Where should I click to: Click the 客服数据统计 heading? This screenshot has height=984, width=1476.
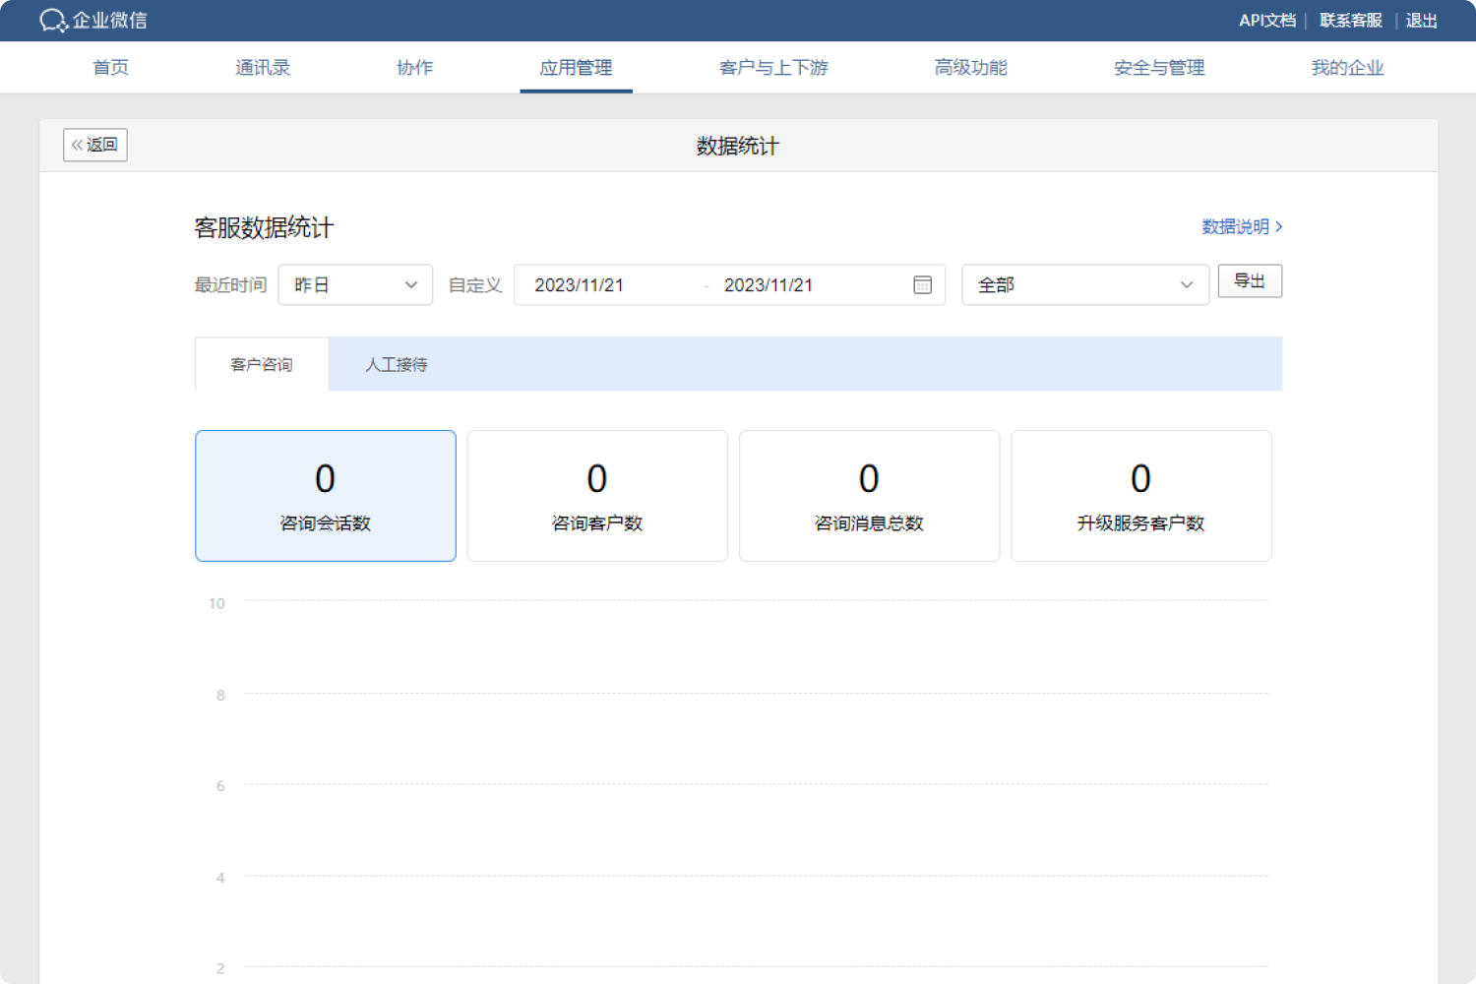pos(264,227)
